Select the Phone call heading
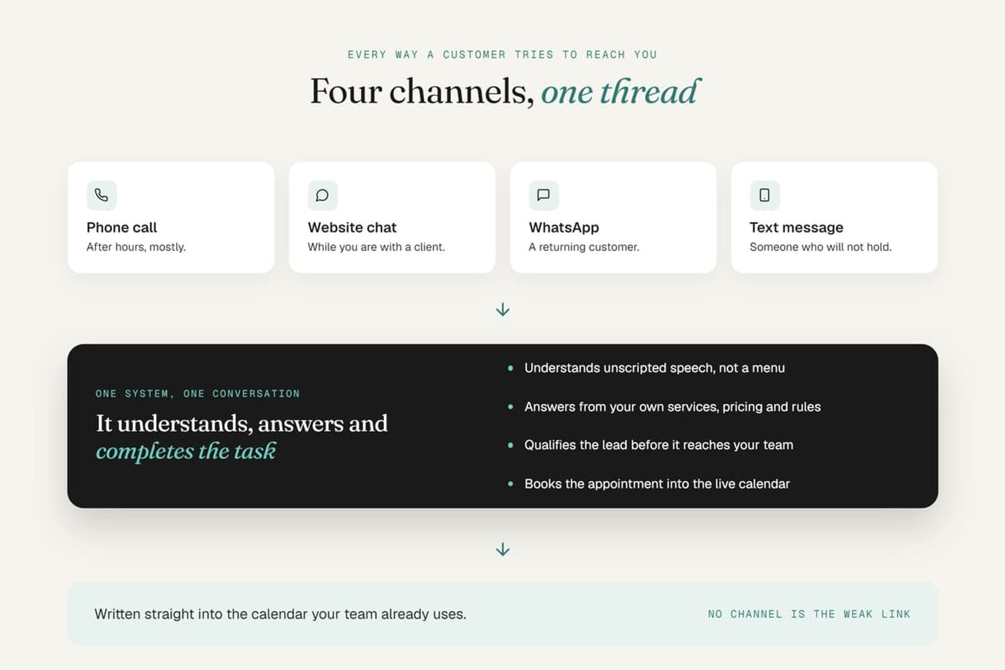The height and width of the screenshot is (670, 1005). pos(121,228)
